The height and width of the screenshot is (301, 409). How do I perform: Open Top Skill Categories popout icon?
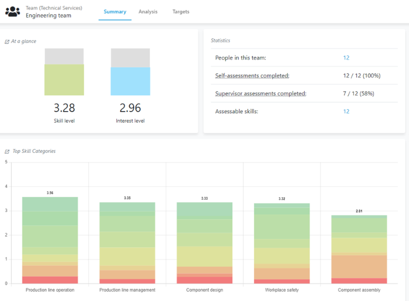[x=7, y=152]
